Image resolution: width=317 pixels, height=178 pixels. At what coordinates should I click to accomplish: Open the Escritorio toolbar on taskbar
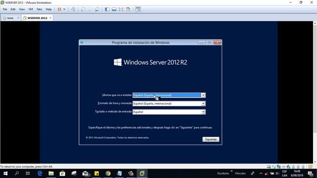tap(223, 174)
